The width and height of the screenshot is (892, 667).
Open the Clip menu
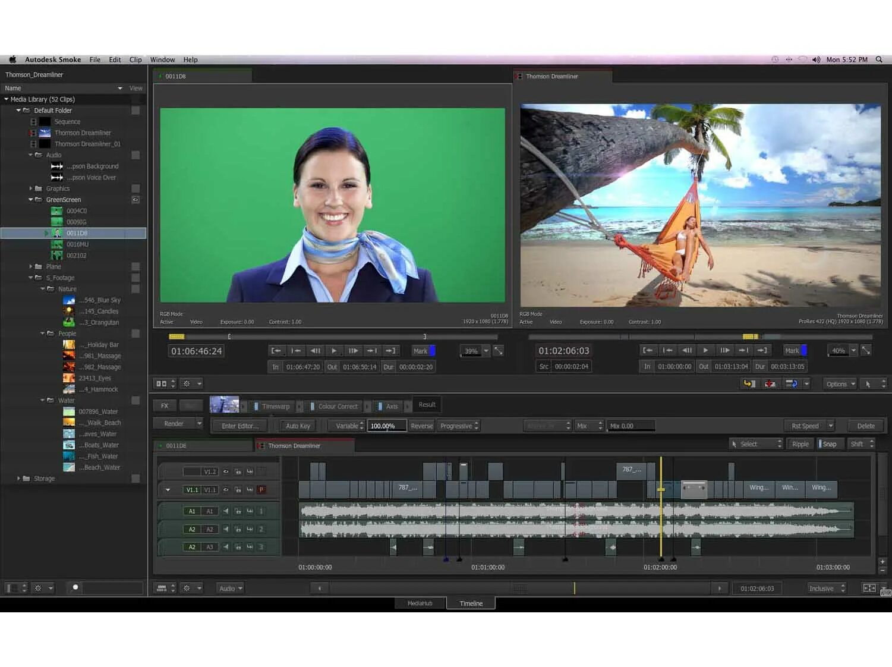click(135, 59)
